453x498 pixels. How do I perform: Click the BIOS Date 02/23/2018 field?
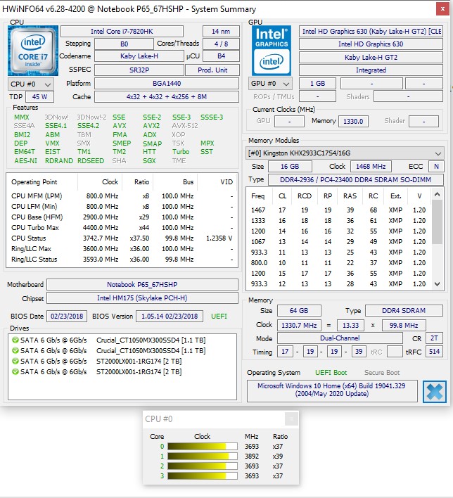pos(67,317)
